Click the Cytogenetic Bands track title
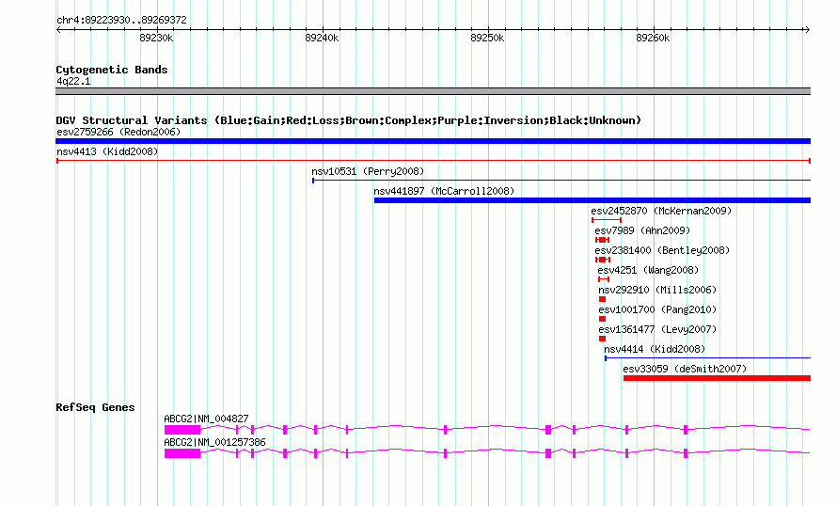This screenshot has height=506, width=837. (x=112, y=70)
